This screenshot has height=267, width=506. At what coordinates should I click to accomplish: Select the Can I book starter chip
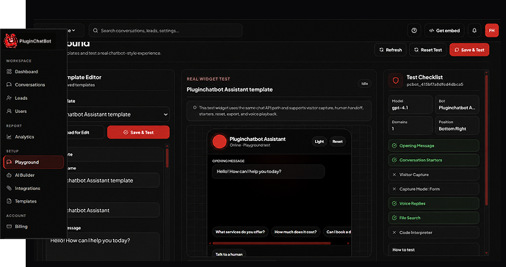tap(337, 232)
